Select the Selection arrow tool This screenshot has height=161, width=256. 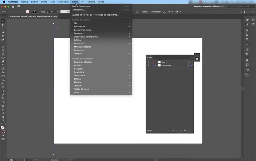click(x=3, y=21)
